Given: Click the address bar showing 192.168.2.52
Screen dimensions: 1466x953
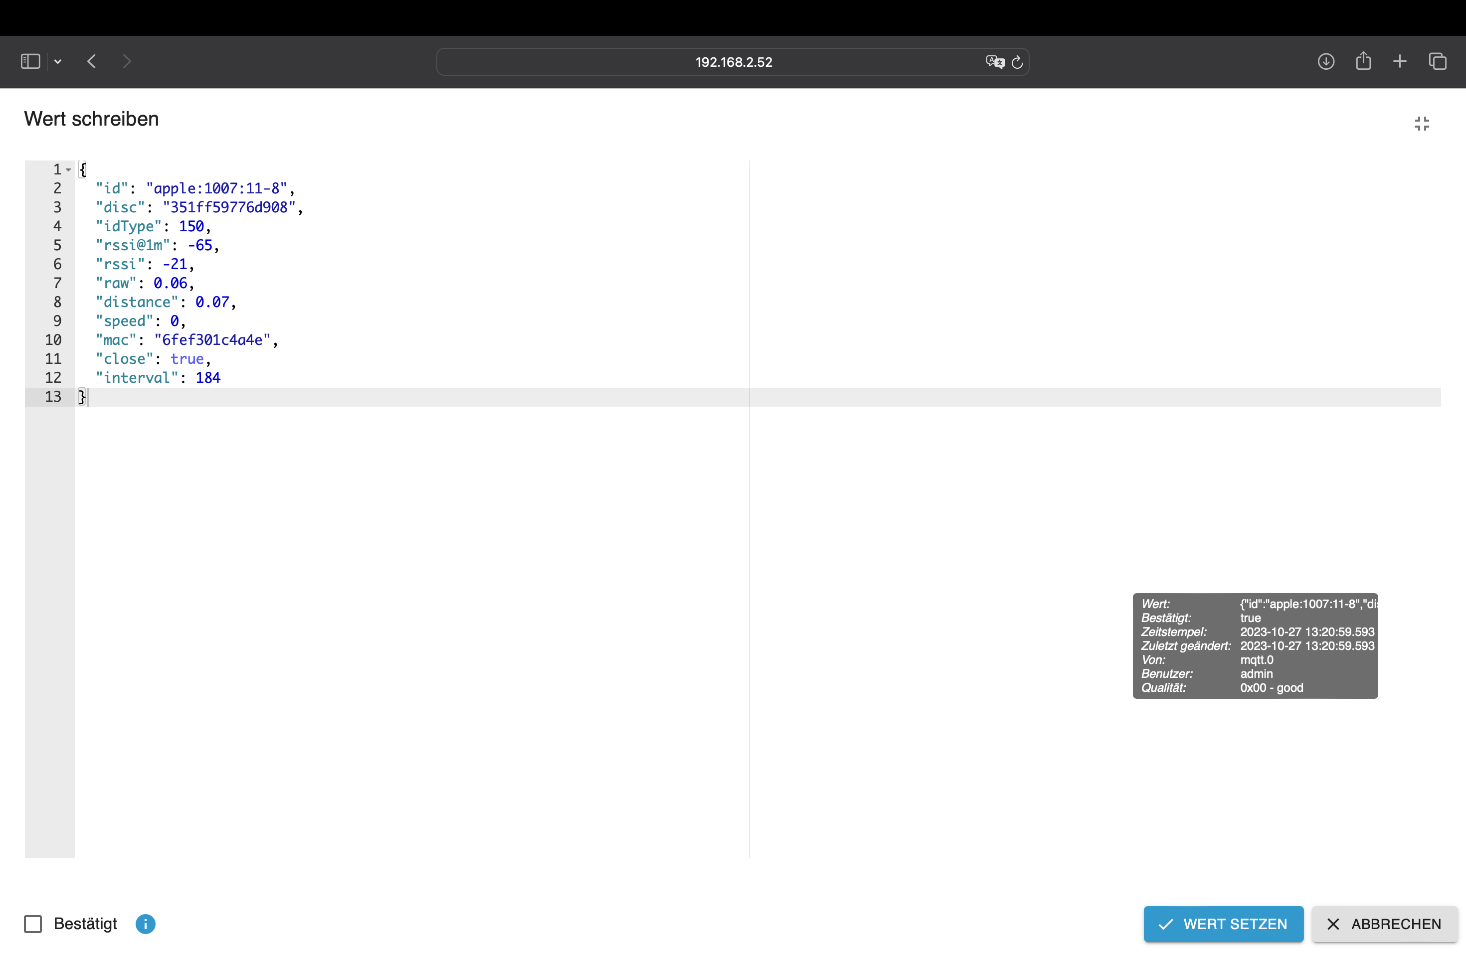Looking at the screenshot, I should click(733, 62).
